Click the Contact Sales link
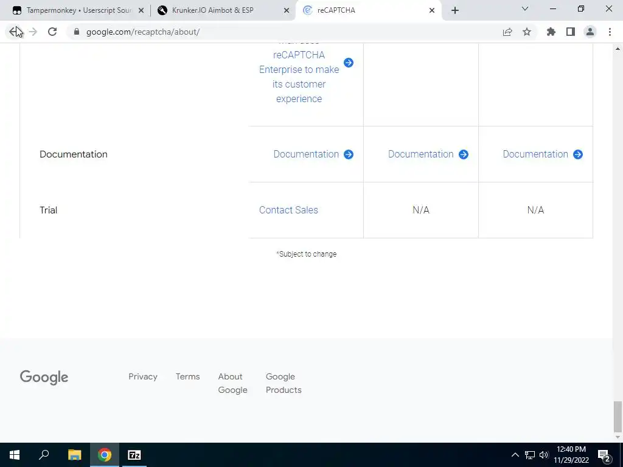Screen dimensions: 623x467 tap(288, 210)
